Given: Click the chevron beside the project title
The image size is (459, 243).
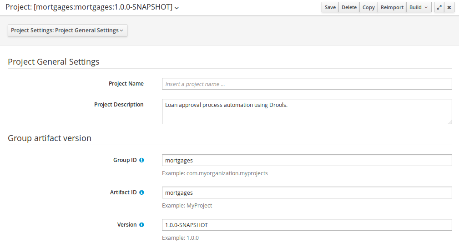Looking at the screenshot, I should pyautogui.click(x=177, y=8).
